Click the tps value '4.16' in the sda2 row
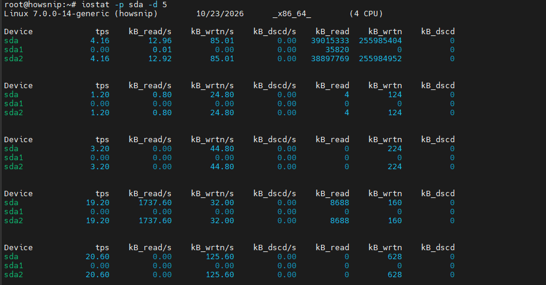Screen dimensions: 546x285 tap(100, 59)
